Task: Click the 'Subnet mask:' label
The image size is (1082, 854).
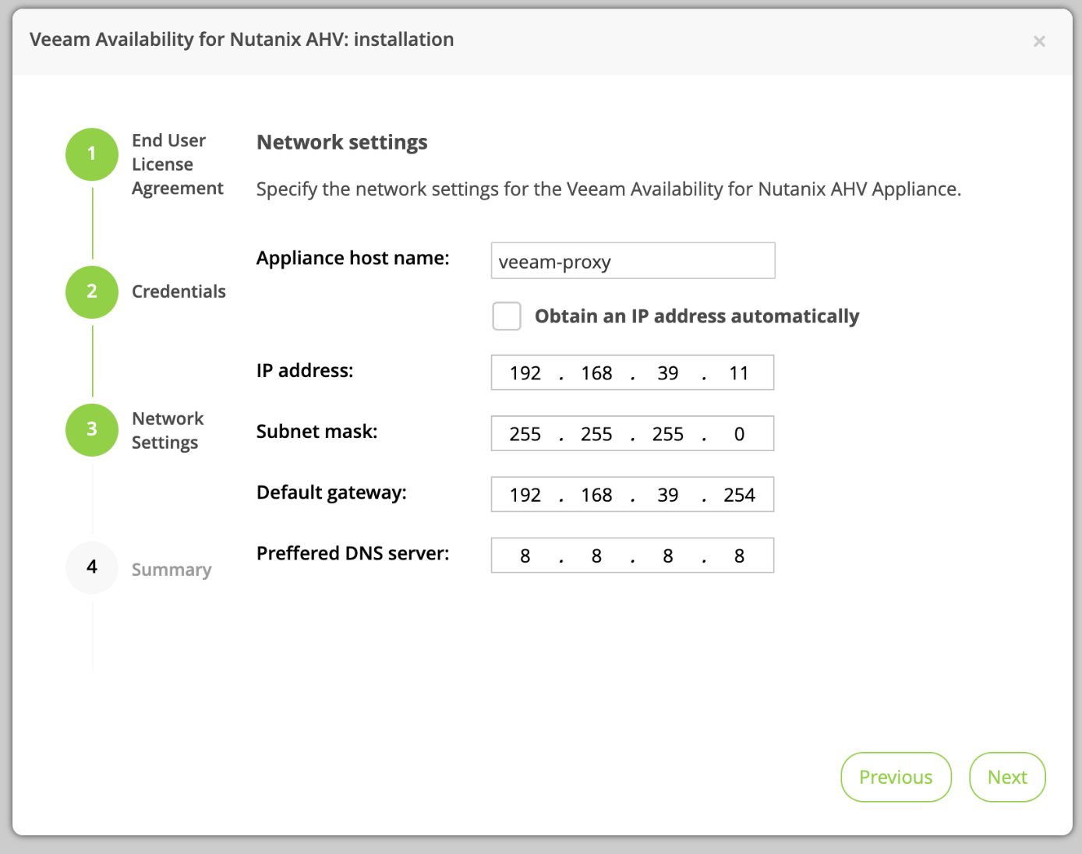Action: coord(316,431)
